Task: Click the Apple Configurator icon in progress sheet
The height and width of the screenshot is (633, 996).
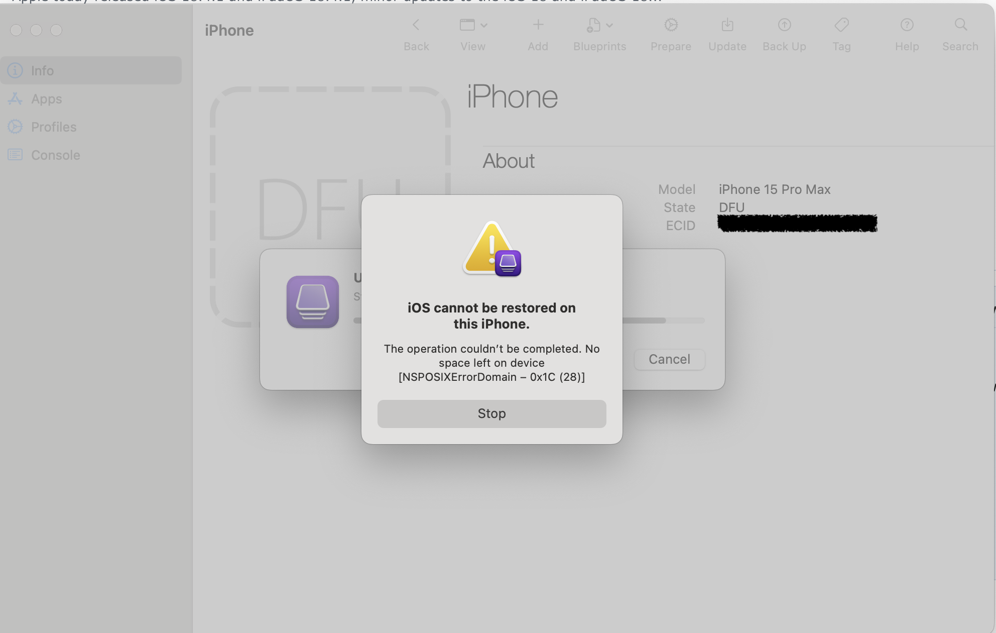Action: [x=312, y=302]
